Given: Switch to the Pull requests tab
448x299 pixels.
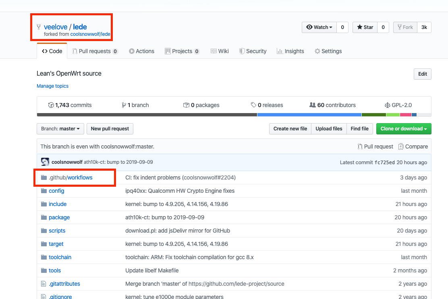Looking at the screenshot, I should click(95, 51).
